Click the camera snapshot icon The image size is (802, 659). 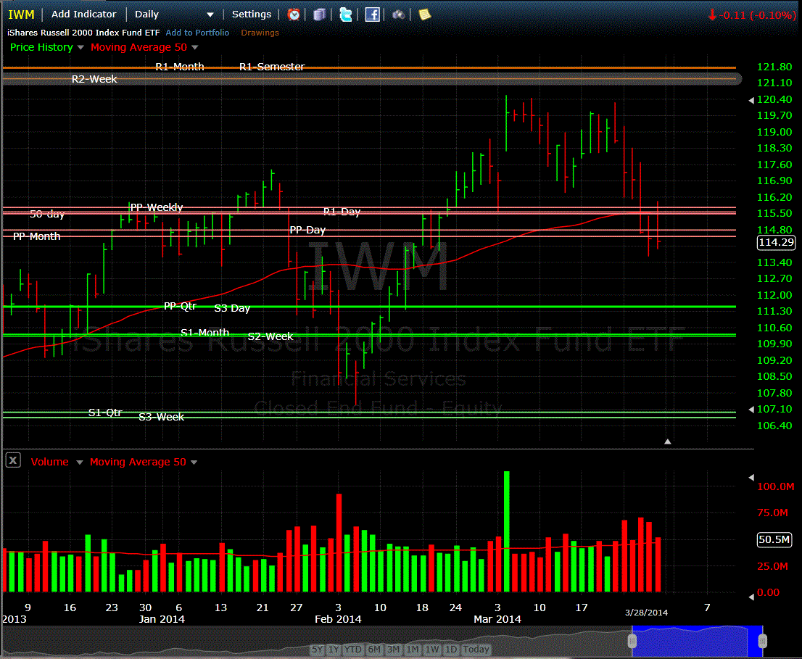click(x=398, y=14)
